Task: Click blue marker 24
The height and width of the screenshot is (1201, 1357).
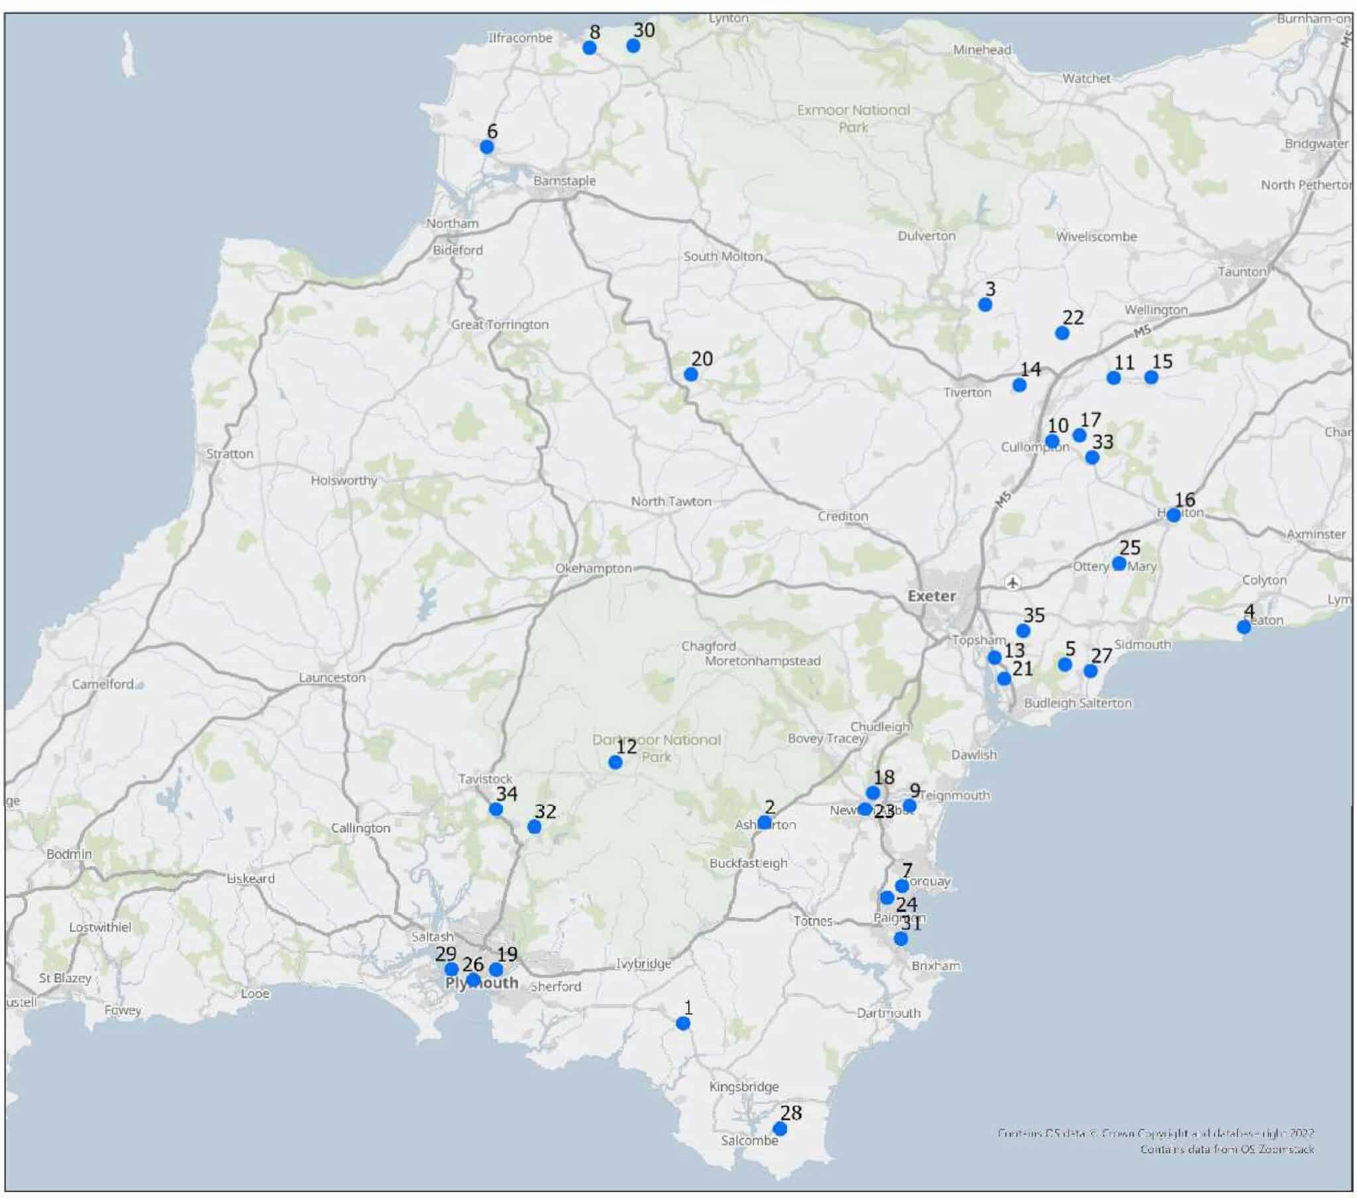Action: tap(887, 898)
